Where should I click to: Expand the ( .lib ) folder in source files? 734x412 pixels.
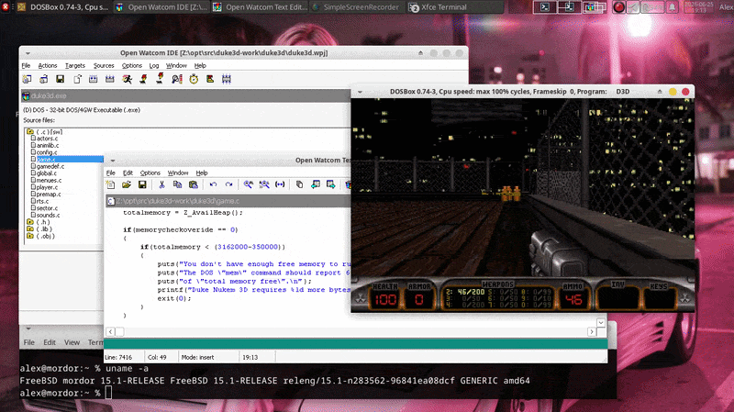point(30,229)
